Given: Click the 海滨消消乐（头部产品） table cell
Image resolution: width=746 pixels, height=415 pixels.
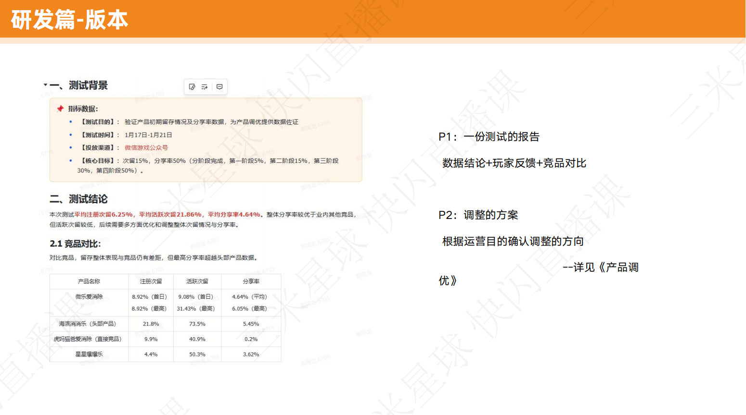Looking at the screenshot, I should tap(88, 324).
